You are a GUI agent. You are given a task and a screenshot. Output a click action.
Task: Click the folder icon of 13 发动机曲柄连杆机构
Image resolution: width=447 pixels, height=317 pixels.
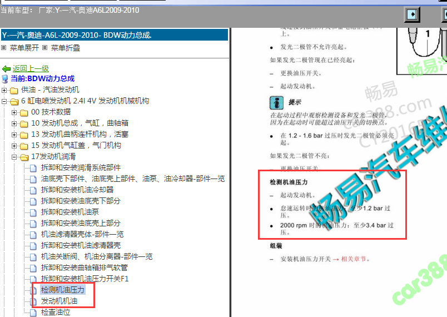pos(24,135)
